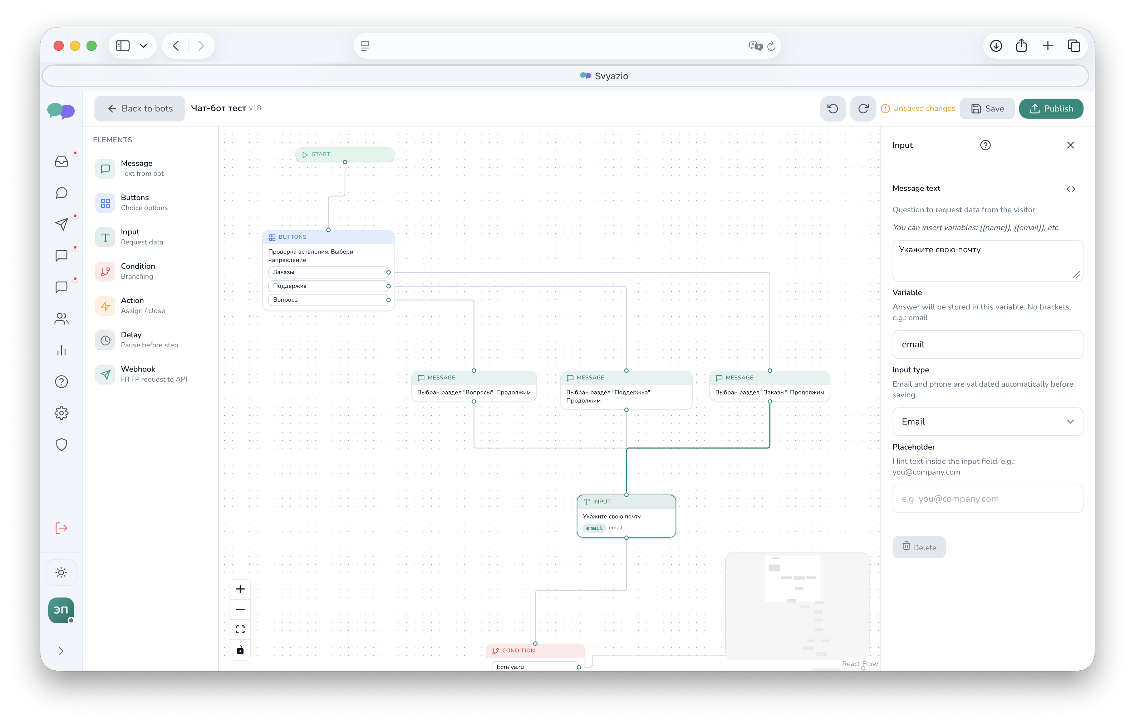Viewport: 1135px width, 724px height.
Task: Select the Condition branching element
Action: pos(105,271)
